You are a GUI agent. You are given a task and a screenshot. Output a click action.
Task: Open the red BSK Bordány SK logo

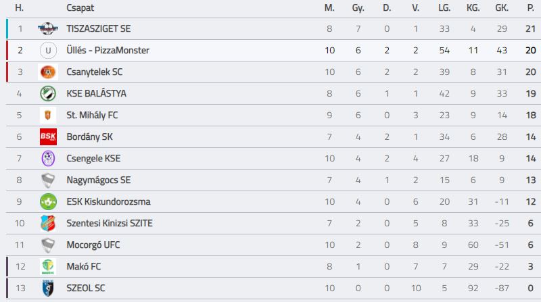pyautogui.click(x=48, y=137)
